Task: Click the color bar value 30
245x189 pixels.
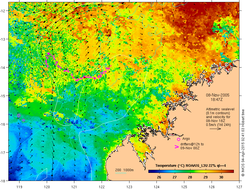Action: (221, 177)
